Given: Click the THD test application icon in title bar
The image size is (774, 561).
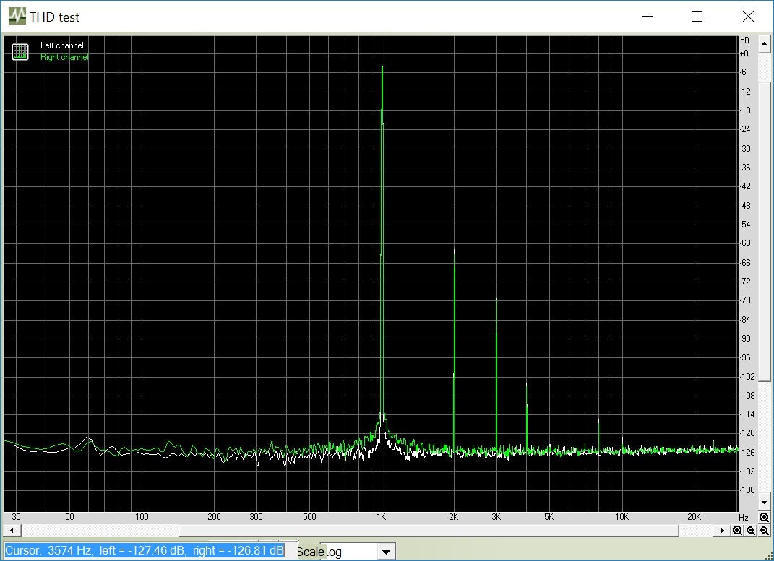Looking at the screenshot, I should pos(17,17).
